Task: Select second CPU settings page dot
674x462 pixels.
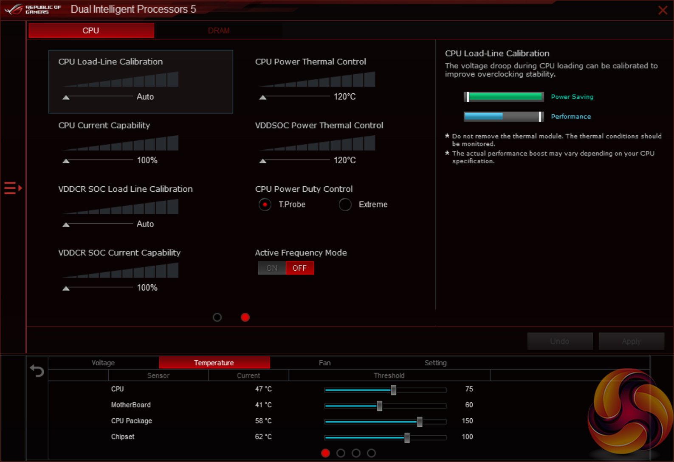Action: point(245,317)
